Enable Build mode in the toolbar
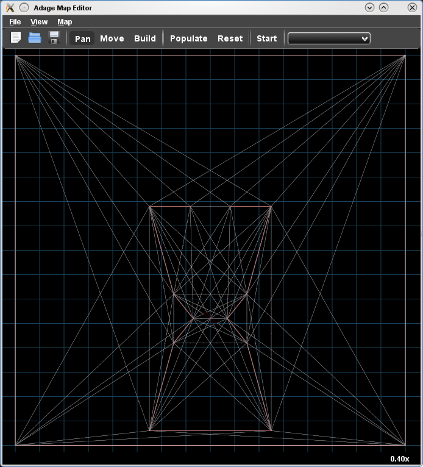Screen dimensions: 423x467 [145, 38]
